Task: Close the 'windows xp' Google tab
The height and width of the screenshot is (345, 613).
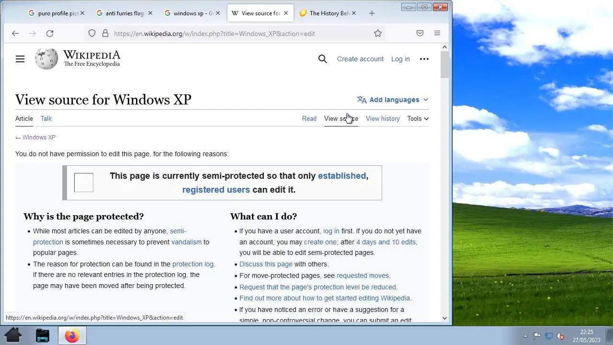Action: [218, 13]
